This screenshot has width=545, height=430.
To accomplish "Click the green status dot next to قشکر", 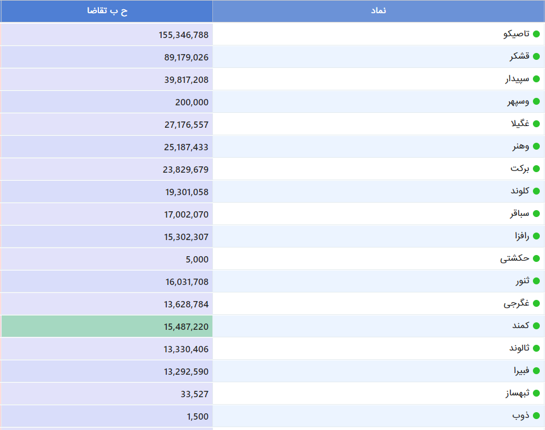I will tap(536, 56).
